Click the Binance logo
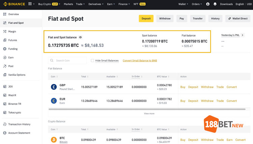This screenshot has width=253, height=144. 14,4
